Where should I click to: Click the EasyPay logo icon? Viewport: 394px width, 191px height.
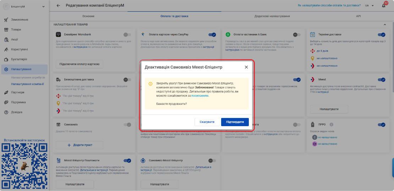(143, 34)
